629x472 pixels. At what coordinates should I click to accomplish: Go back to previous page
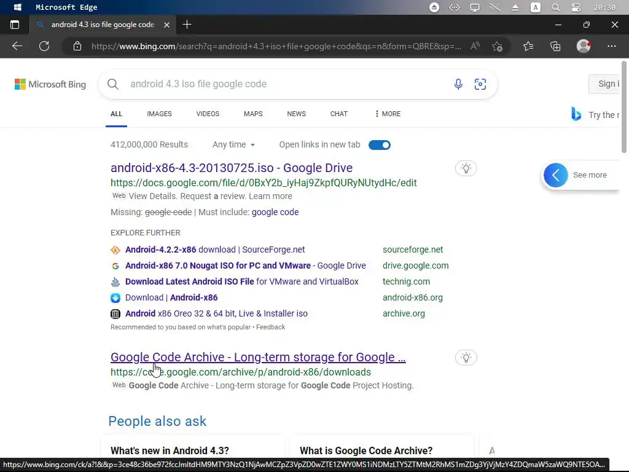[x=17, y=46]
